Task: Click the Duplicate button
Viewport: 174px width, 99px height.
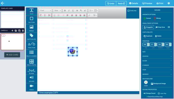Action: tap(148, 36)
